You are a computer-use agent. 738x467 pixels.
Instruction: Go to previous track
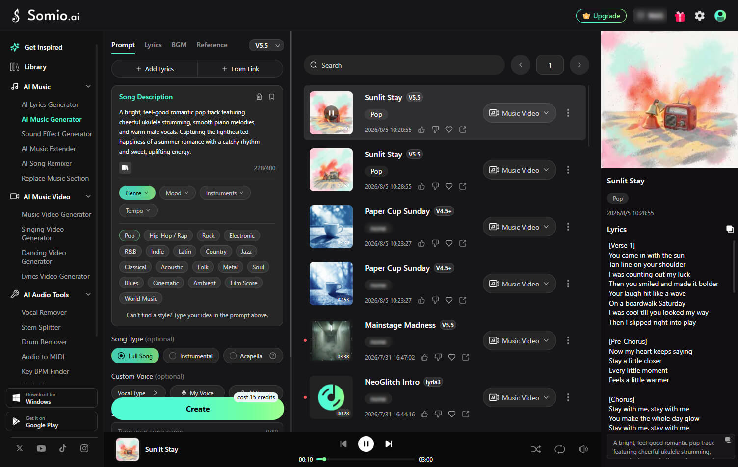(x=343, y=444)
